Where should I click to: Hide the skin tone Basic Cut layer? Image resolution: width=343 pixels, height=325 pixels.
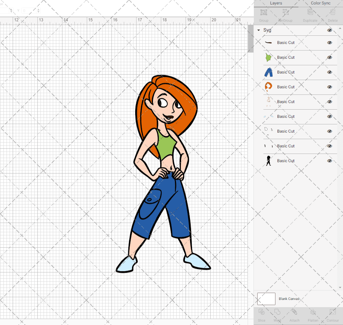pyautogui.click(x=329, y=102)
